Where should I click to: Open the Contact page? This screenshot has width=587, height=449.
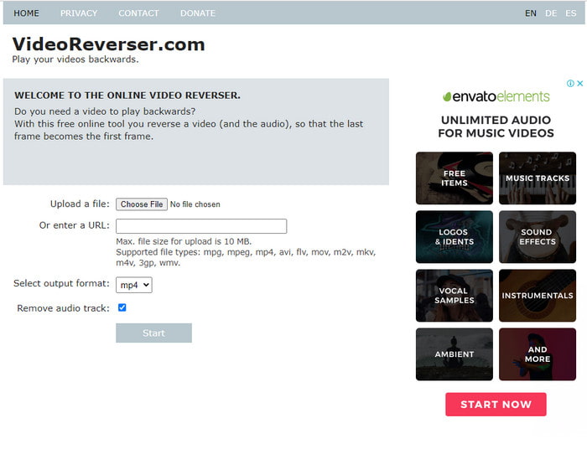point(138,13)
